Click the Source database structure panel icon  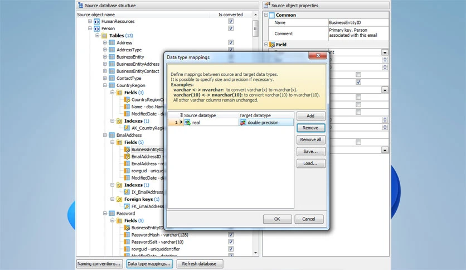tap(80, 6)
